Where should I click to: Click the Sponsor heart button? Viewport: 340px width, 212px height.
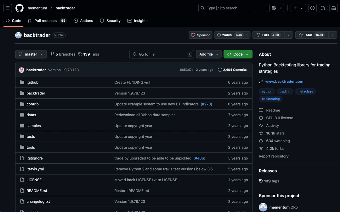pos(200,35)
